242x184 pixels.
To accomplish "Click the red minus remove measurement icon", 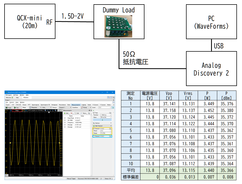I will point(71,113).
